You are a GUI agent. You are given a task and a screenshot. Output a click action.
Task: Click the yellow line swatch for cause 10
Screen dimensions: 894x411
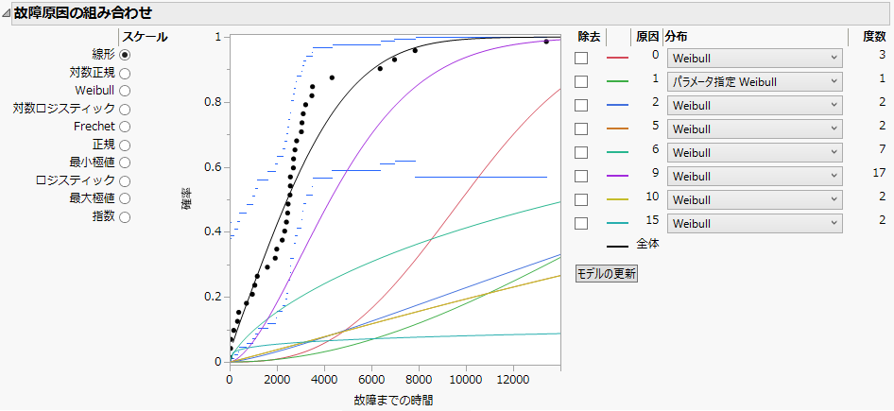[x=617, y=200]
